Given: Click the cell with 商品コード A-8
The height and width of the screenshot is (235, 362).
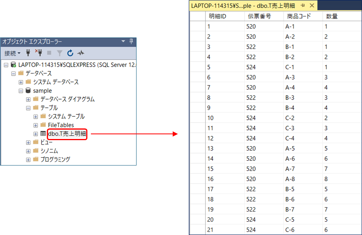Looking at the screenshot, I should point(303,179).
